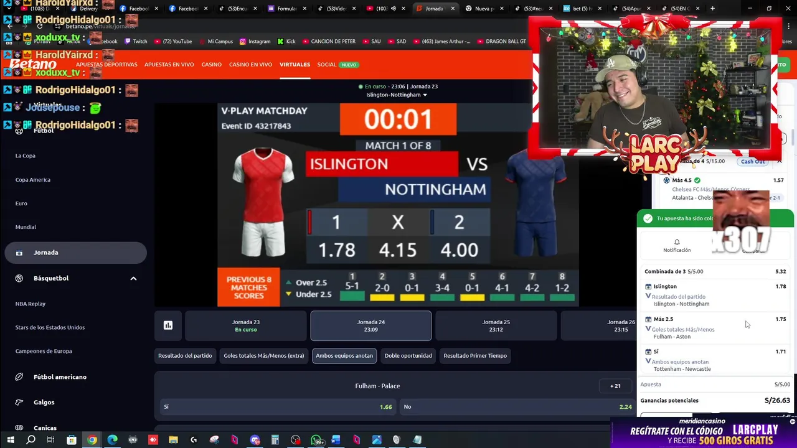Open the Photos app in the taskbar
Image resolution: width=797 pixels, height=448 pixels.
tap(377, 440)
